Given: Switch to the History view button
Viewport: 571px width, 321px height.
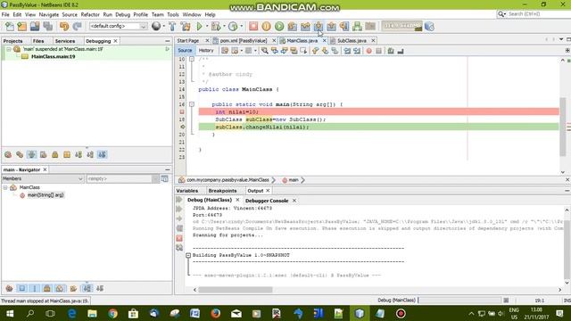Looking at the screenshot, I should (206, 51).
